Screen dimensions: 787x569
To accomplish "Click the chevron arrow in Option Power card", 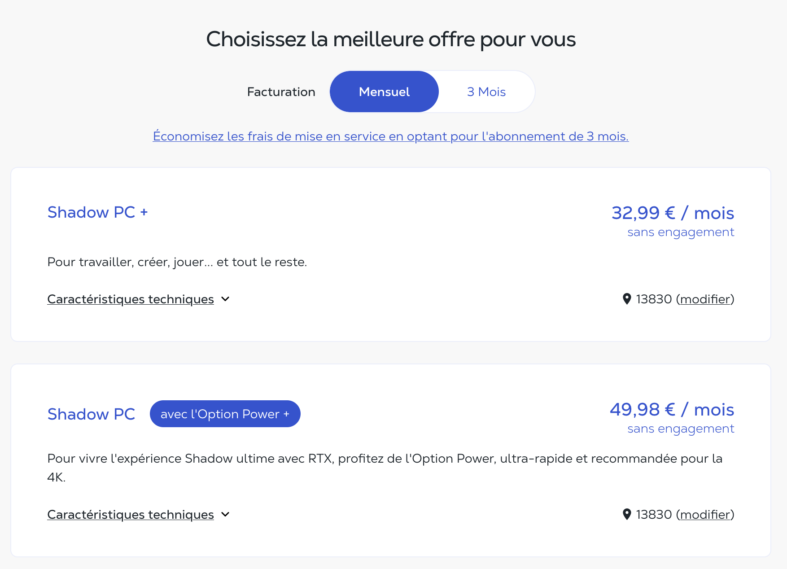I will click(225, 514).
